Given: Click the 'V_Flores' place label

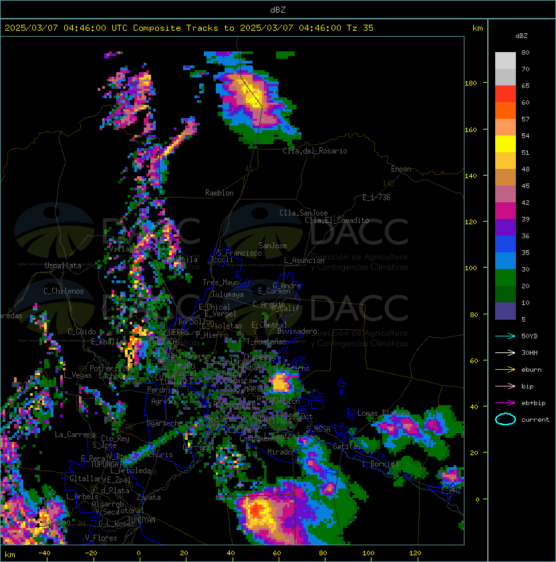Looking at the screenshot, I should tap(101, 538).
